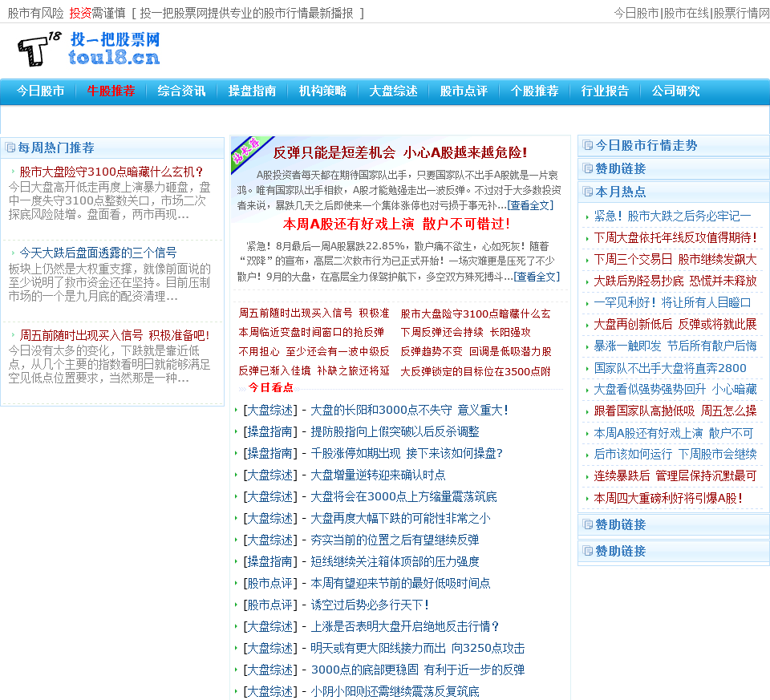The image size is (770, 700).
Task: Open hot topic 大跌后别轻易抄底 恐慌并未释放
Action: 675,281
